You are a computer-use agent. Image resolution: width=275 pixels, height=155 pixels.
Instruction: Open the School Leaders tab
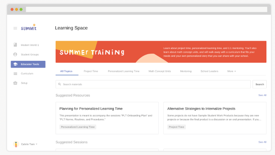(209, 71)
